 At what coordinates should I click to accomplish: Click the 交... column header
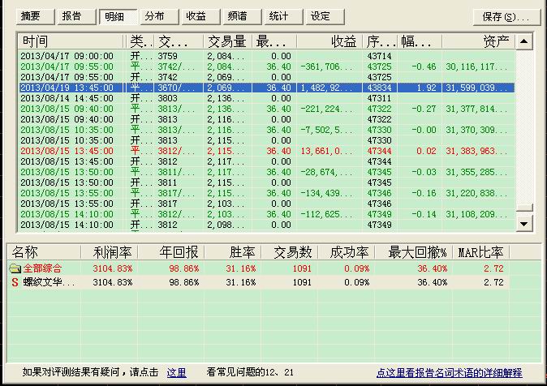(179, 41)
